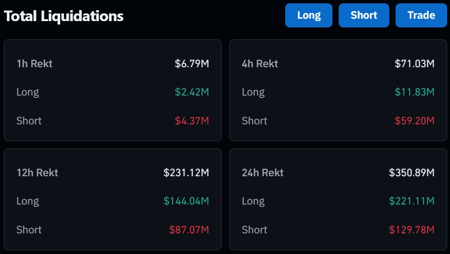Click the 4h Rekt label
Viewport: 450px width, 254px height.
pyautogui.click(x=260, y=63)
